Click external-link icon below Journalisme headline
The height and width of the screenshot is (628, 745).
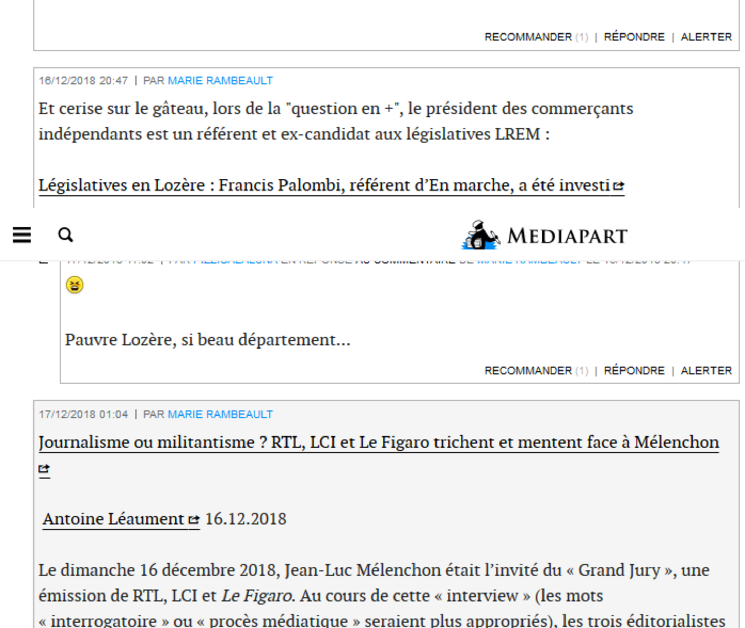tap(44, 469)
